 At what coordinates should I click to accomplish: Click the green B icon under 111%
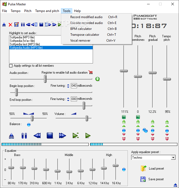(x=124, y=117)
